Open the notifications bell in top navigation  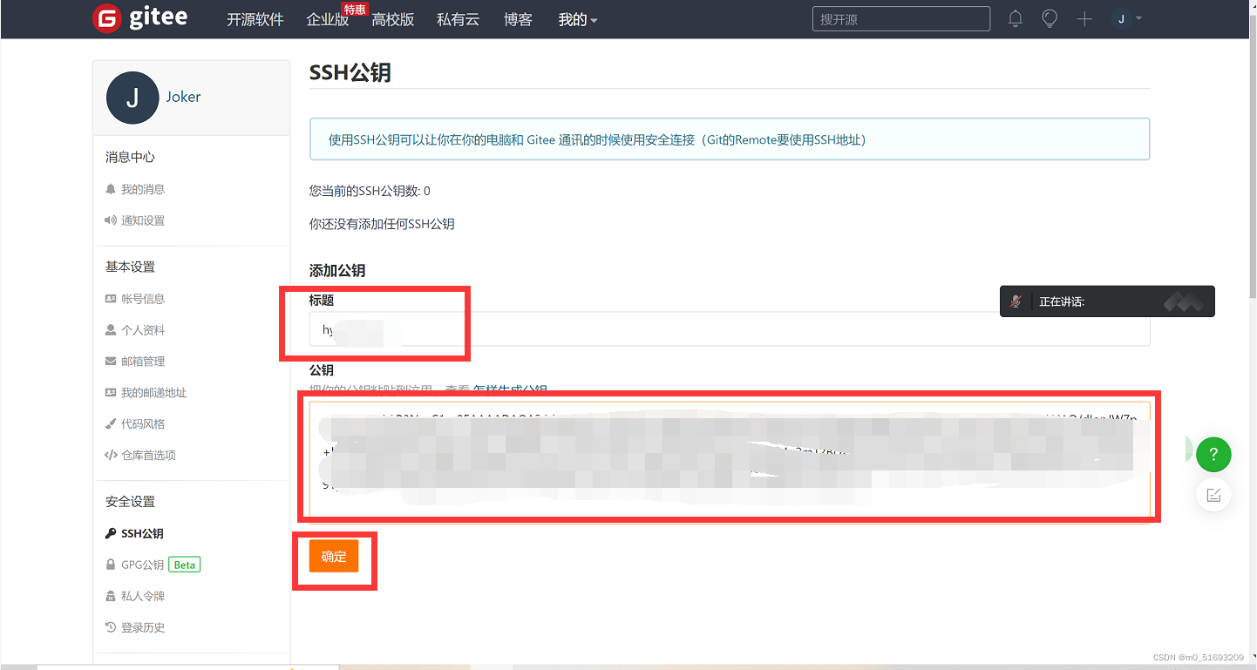(x=1015, y=18)
